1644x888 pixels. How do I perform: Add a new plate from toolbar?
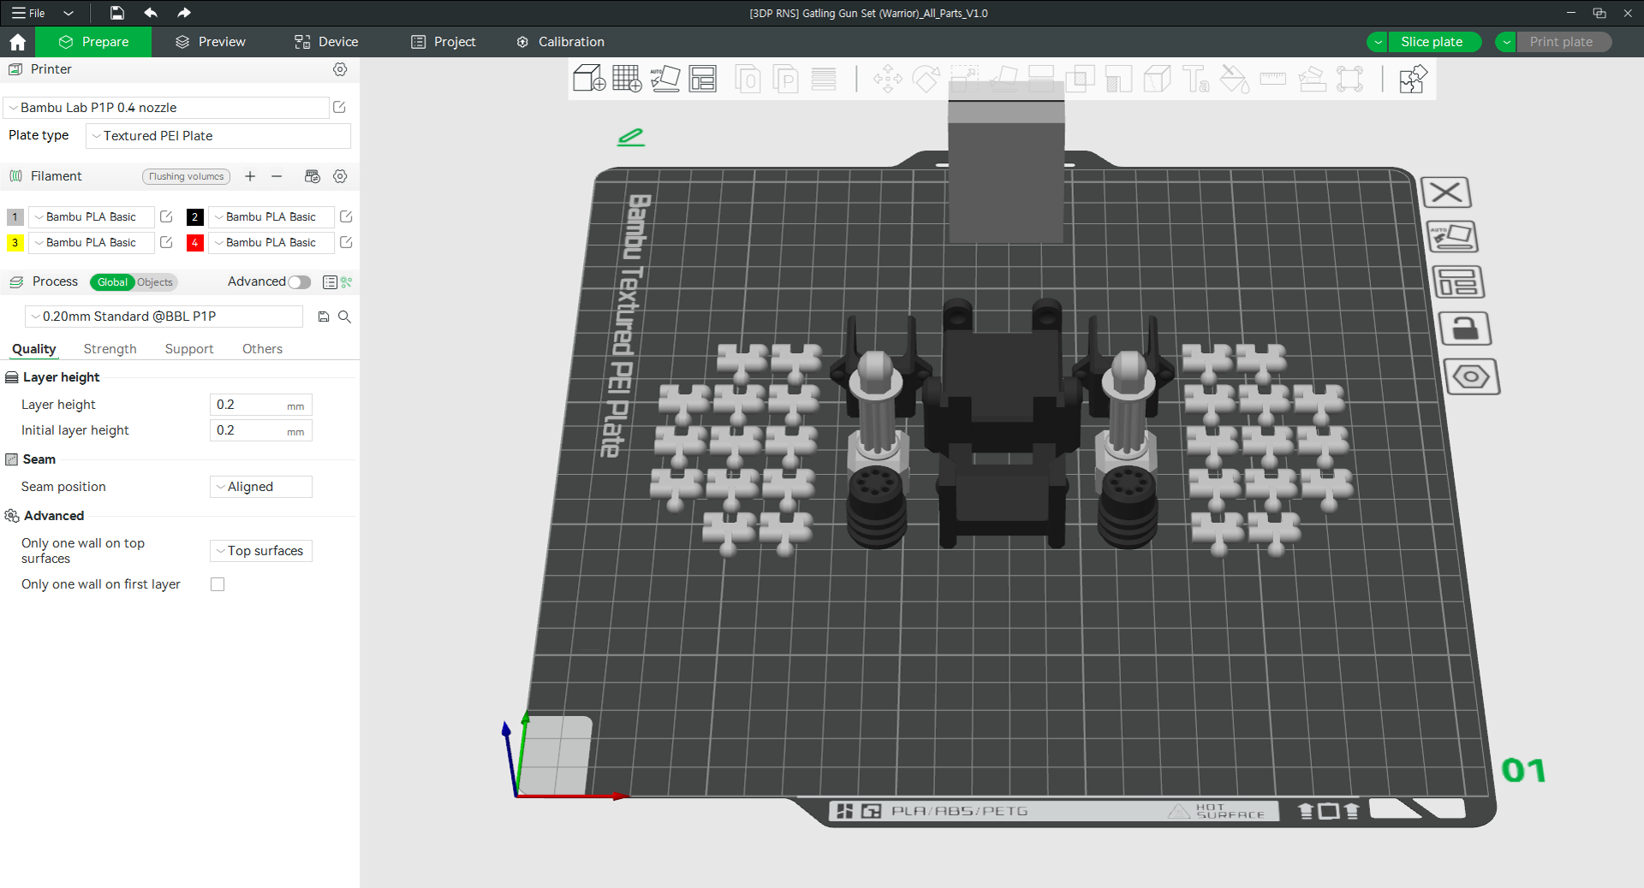(627, 79)
